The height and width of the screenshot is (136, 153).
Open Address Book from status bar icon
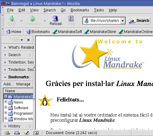coord(36,133)
